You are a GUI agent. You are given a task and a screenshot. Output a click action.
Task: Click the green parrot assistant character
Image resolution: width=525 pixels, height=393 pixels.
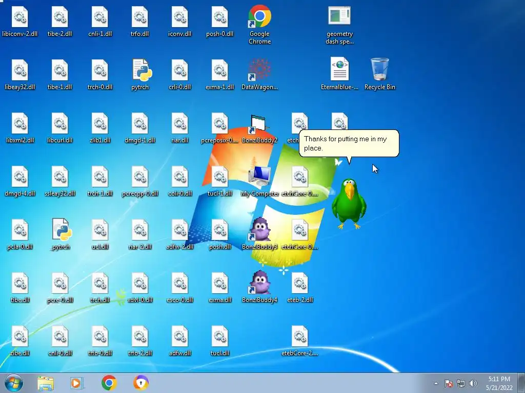click(x=349, y=204)
